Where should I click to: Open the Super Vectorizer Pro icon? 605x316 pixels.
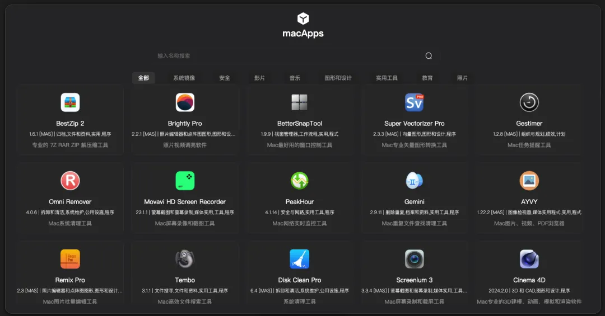click(x=415, y=102)
